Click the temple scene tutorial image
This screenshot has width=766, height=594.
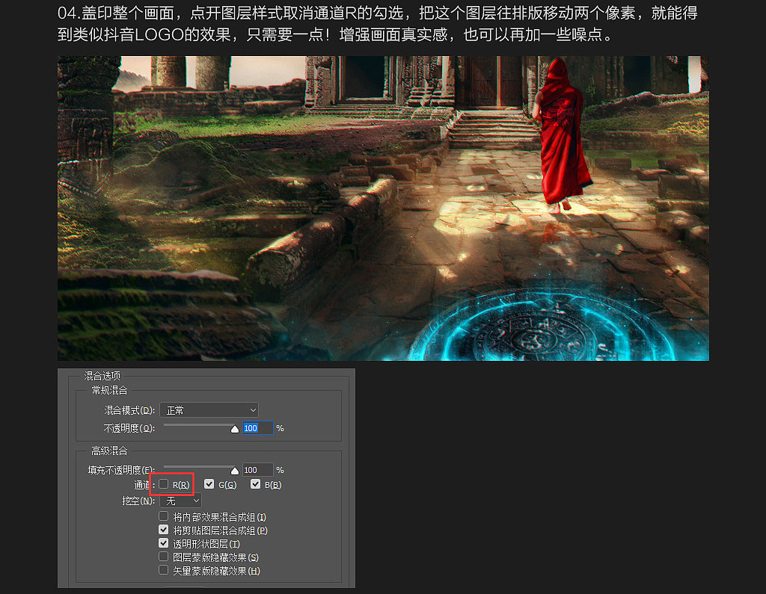(x=383, y=208)
